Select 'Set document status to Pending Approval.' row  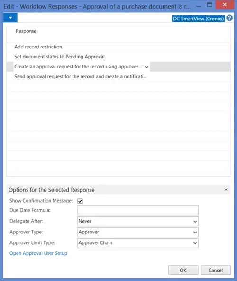coord(118,57)
